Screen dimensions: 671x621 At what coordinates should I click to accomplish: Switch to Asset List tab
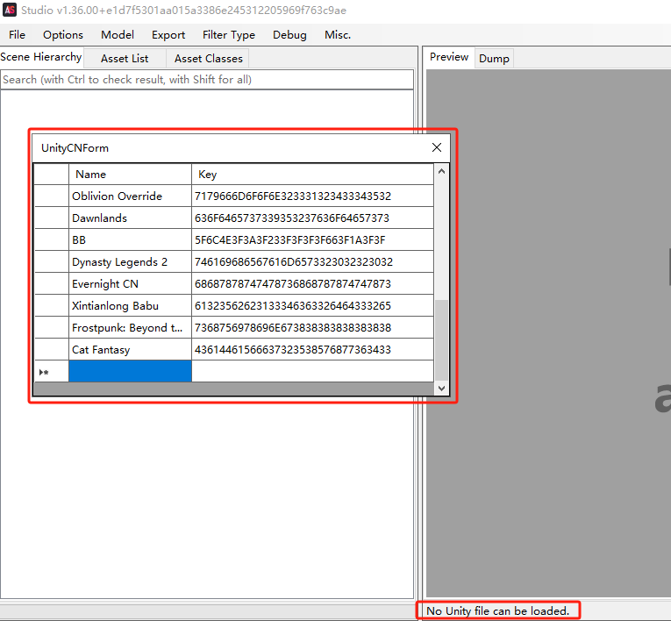(125, 59)
